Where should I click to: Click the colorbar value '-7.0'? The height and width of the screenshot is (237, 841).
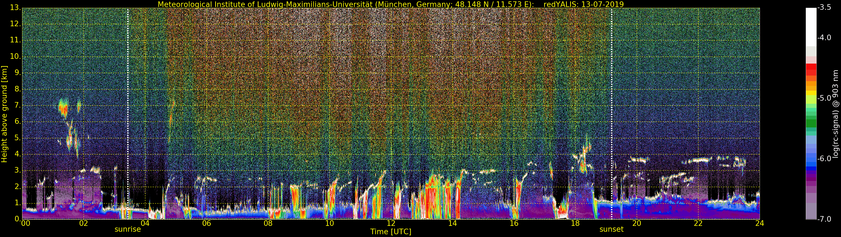[825, 219]
